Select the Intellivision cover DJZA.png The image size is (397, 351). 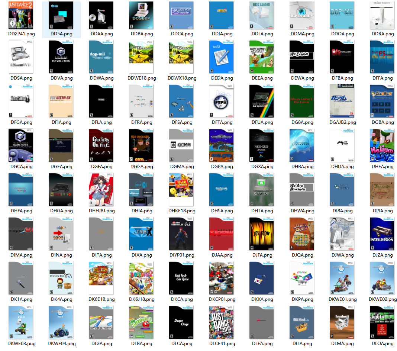pos(382,234)
